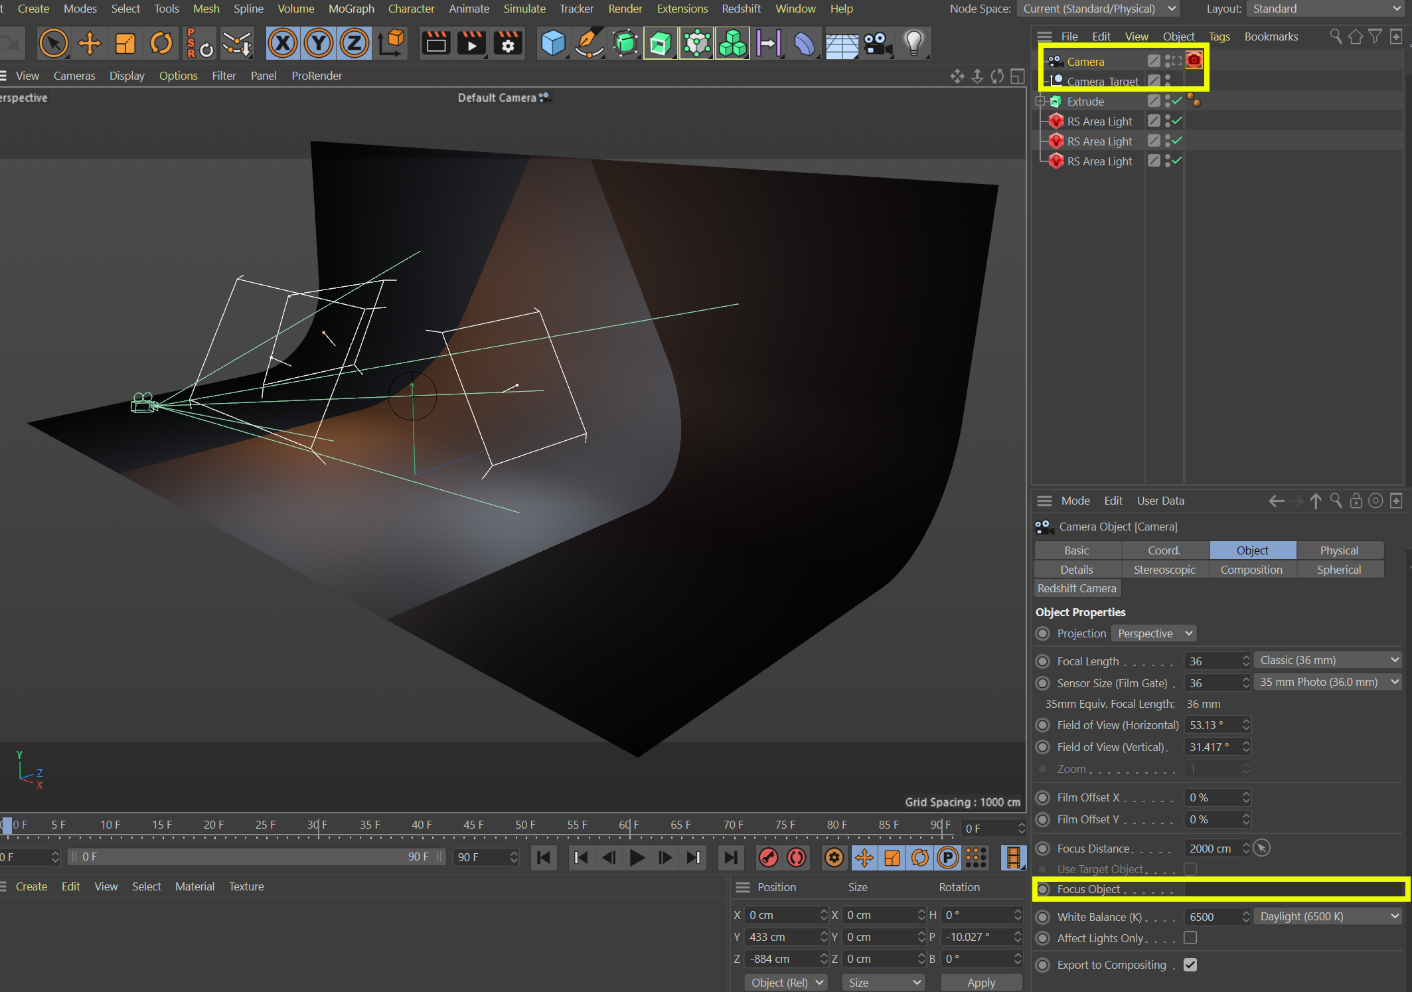Click the Light object bulb icon
This screenshot has height=992, width=1412.
914,44
